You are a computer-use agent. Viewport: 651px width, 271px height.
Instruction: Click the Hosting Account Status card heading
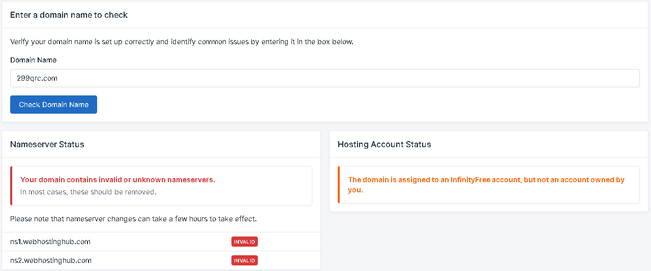tap(384, 144)
